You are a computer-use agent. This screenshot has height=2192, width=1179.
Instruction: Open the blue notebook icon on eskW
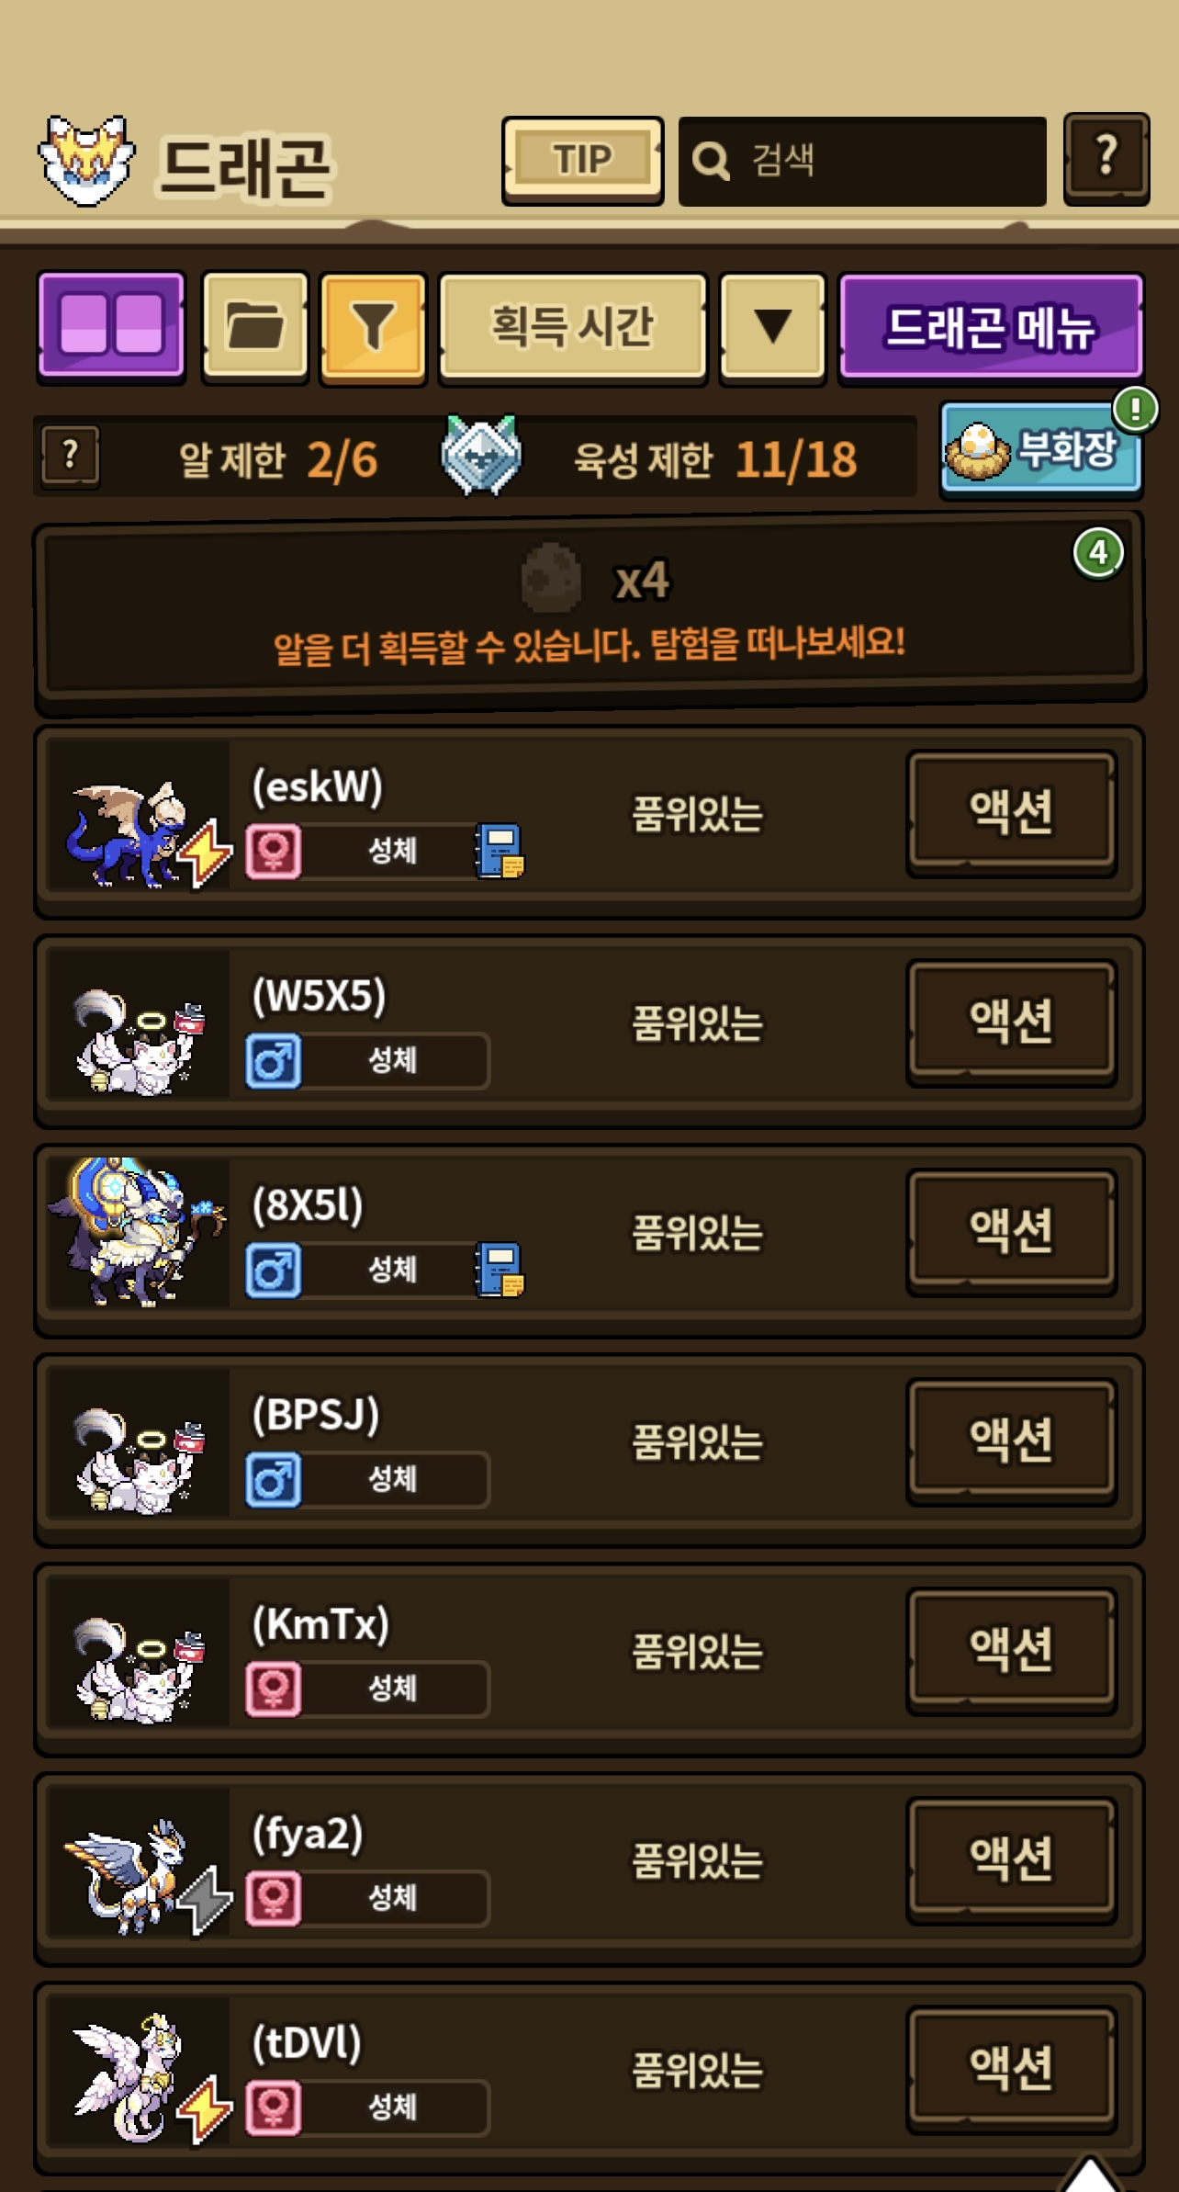coord(500,850)
